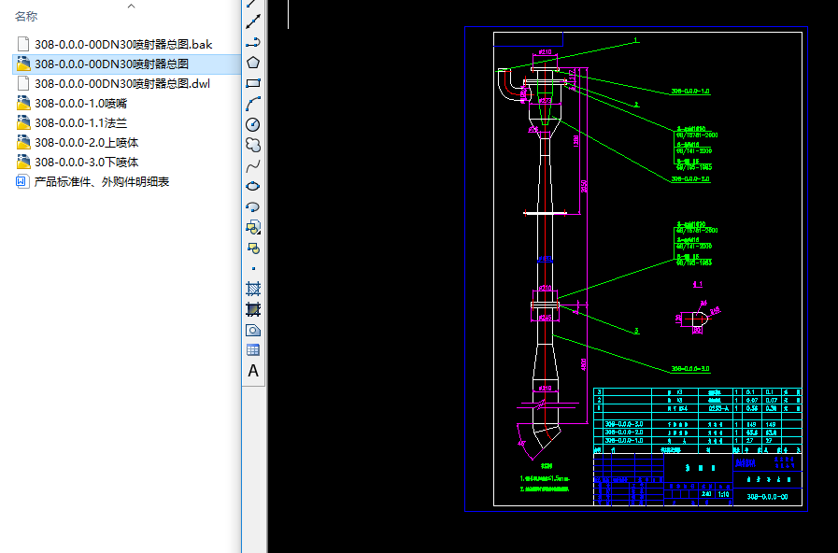Collapse the sort chevron above 名称
This screenshot has width=838, height=553.
pyautogui.click(x=132, y=6)
